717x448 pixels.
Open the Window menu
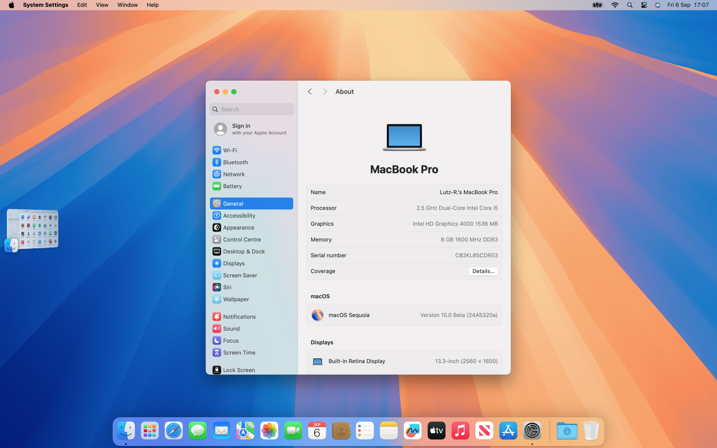128,5
